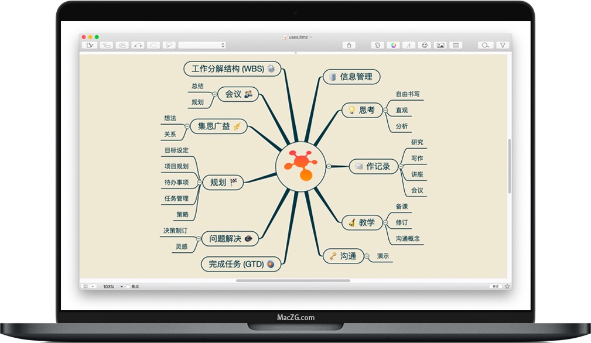Select the 会议 topic with people icon
591x343 pixels.
coord(238,94)
